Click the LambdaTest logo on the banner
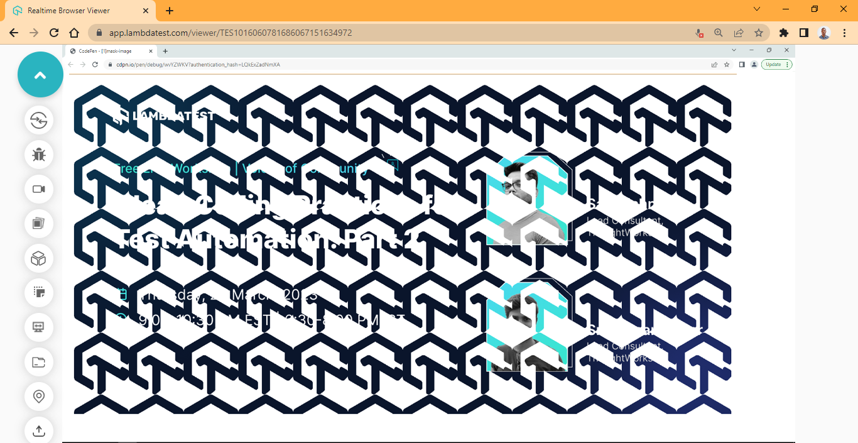 (x=163, y=116)
